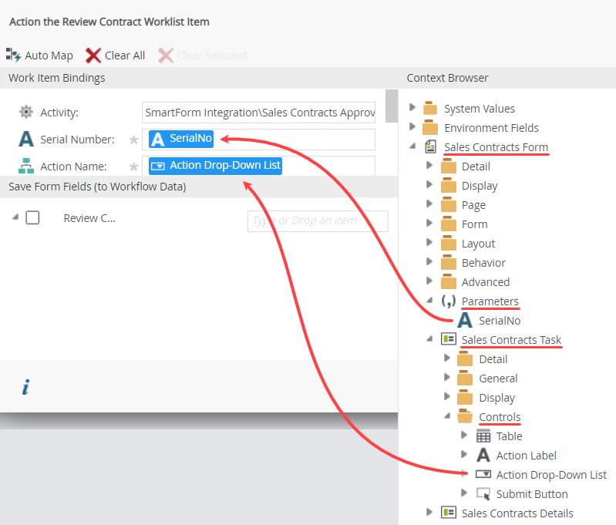This screenshot has height=525, width=616.
Task: Collapse the Parameters node
Action: [x=429, y=300]
